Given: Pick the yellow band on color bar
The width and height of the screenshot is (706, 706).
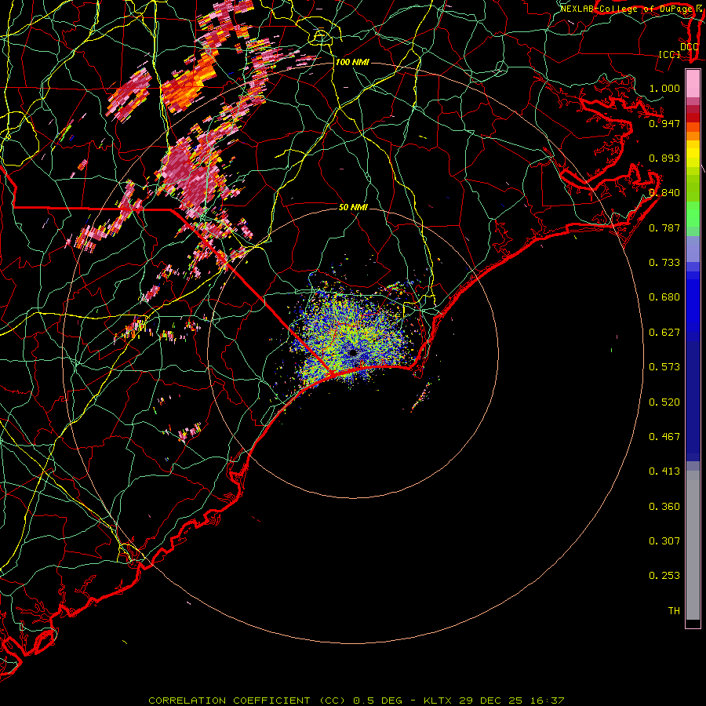Looking at the screenshot, I should pos(693,154).
